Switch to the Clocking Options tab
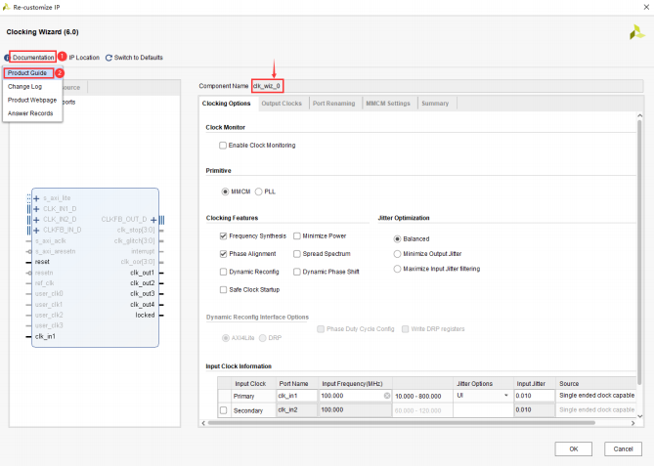 [x=227, y=104]
